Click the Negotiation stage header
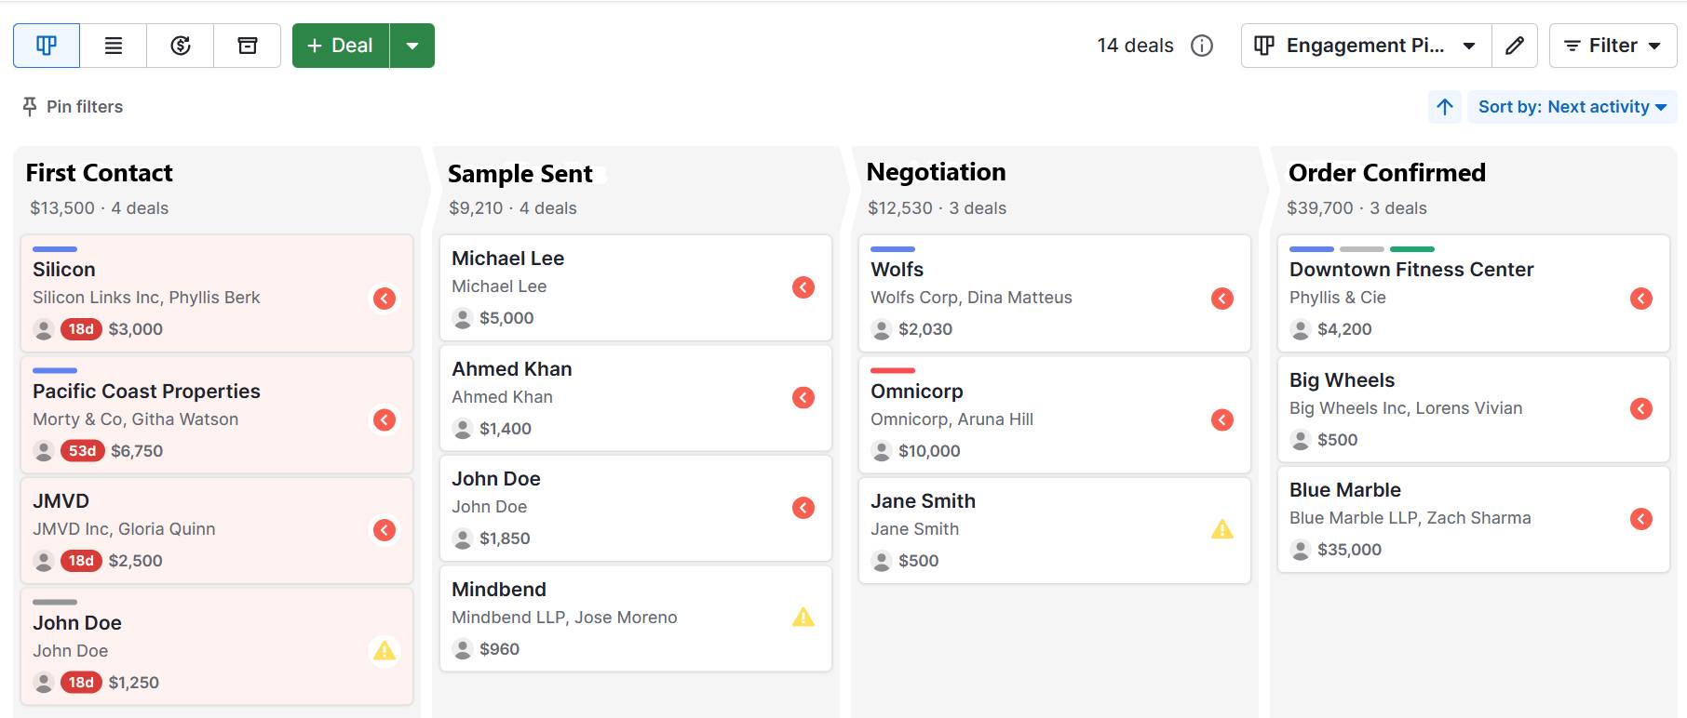Screen dimensions: 1687x718 tap(937, 172)
